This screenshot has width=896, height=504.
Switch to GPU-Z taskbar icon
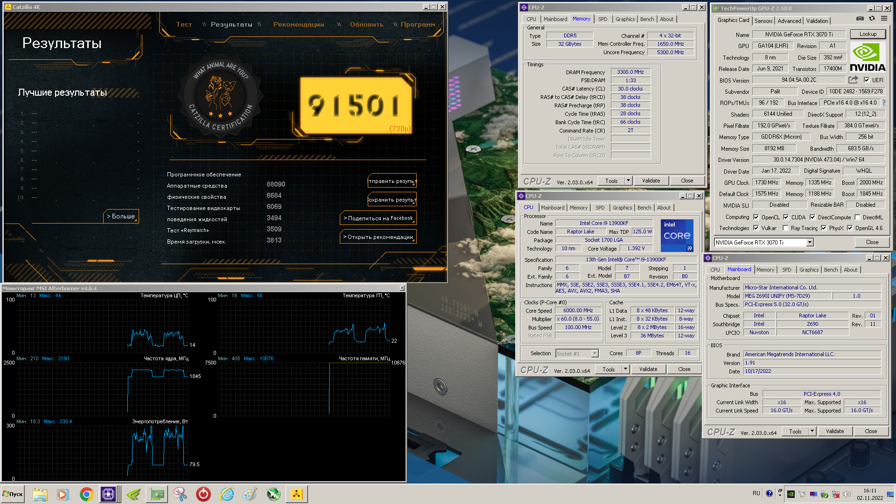[157, 494]
